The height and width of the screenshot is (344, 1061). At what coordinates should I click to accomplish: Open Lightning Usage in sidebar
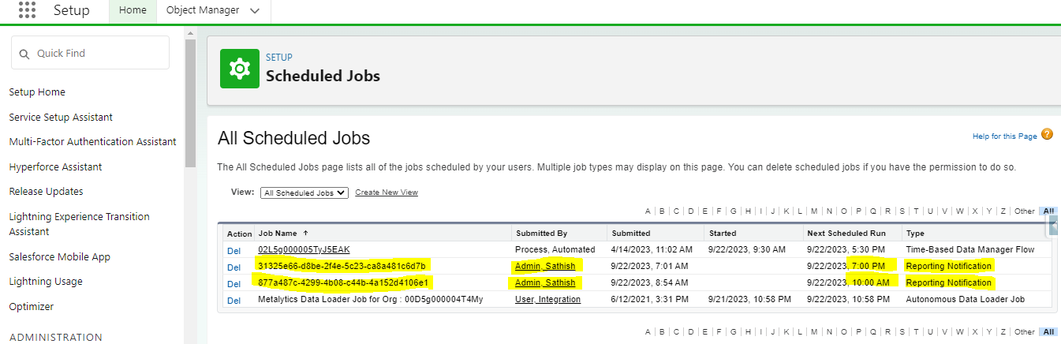point(46,282)
